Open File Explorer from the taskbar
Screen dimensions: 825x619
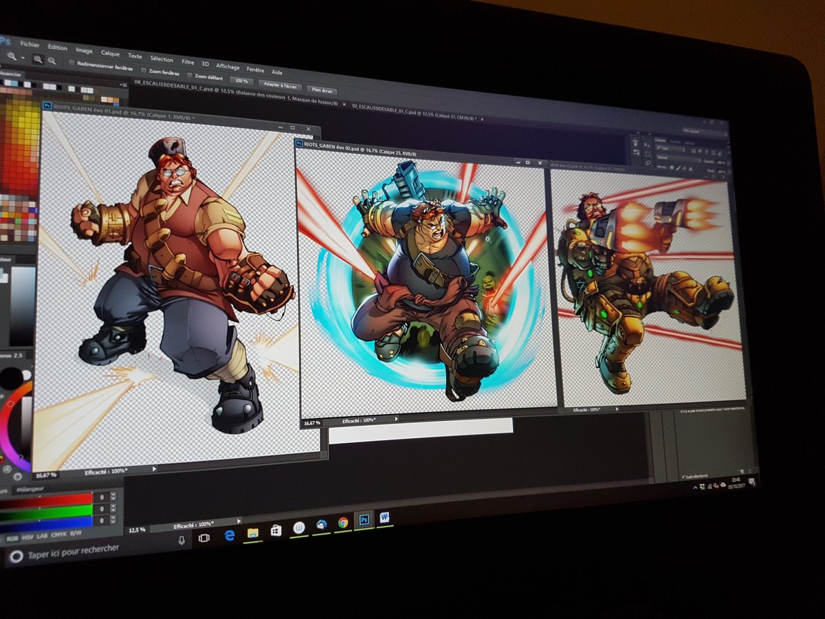pos(252,532)
